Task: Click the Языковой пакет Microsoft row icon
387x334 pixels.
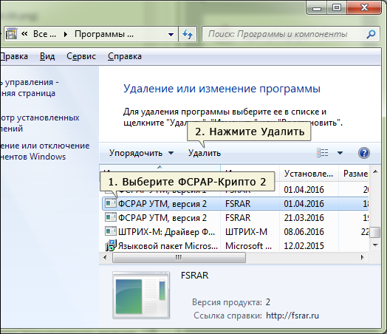Action: 110,245
